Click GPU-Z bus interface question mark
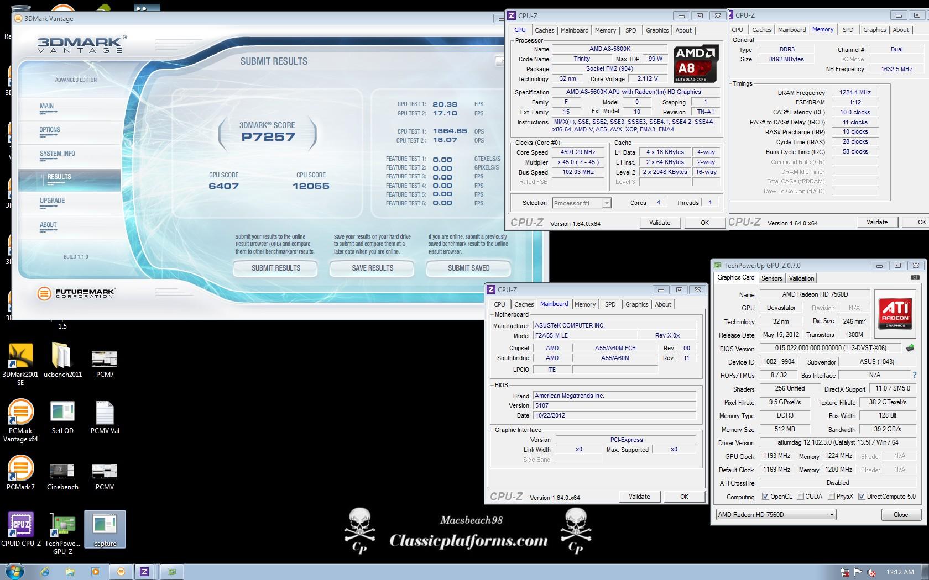This screenshot has height=580, width=929. (915, 375)
